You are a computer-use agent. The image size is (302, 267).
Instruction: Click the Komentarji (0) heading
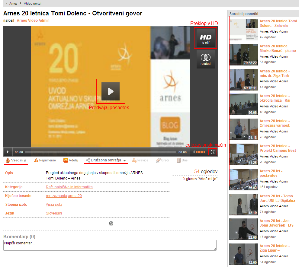click(x=19, y=237)
